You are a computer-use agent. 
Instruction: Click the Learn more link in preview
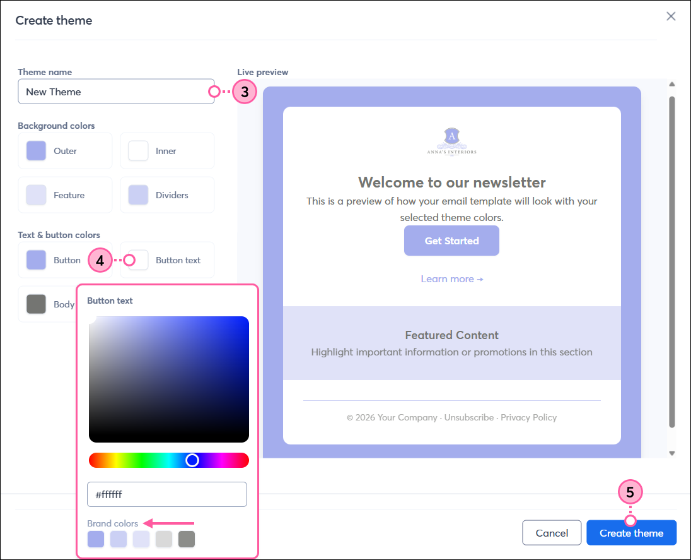(x=451, y=278)
